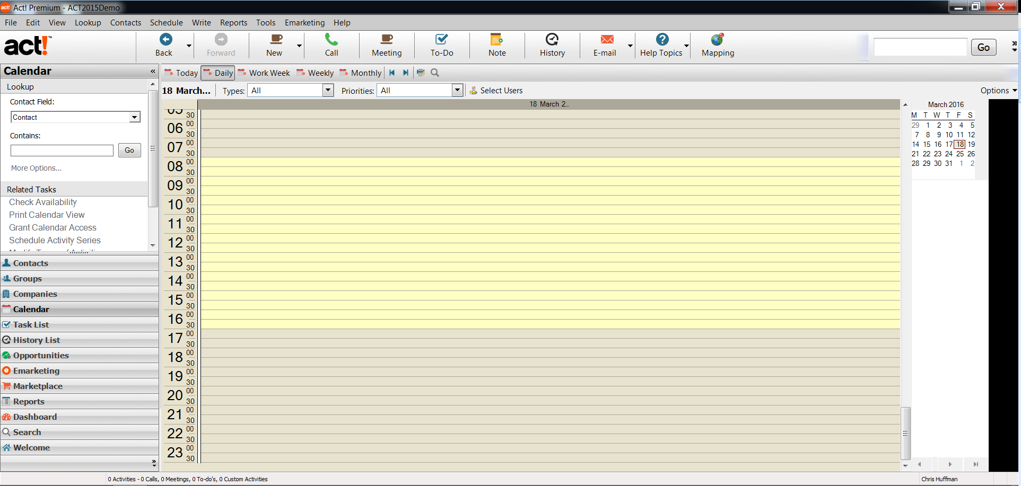This screenshot has height=486, width=1021.
Task: Switch to Monthly calendar view
Action: [361, 73]
